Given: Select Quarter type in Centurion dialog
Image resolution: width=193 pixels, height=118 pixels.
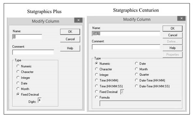Looking at the screenshot, I should point(136,74).
